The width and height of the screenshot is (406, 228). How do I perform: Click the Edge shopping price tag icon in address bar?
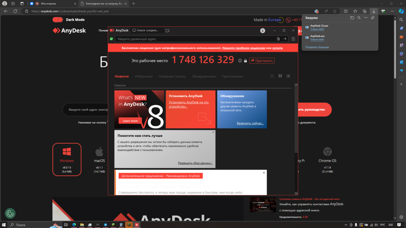[316, 11]
